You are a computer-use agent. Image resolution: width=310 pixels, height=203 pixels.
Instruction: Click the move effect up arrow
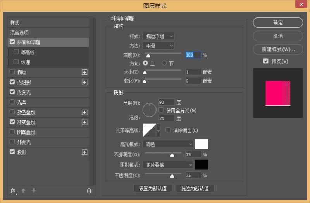pos(23,191)
